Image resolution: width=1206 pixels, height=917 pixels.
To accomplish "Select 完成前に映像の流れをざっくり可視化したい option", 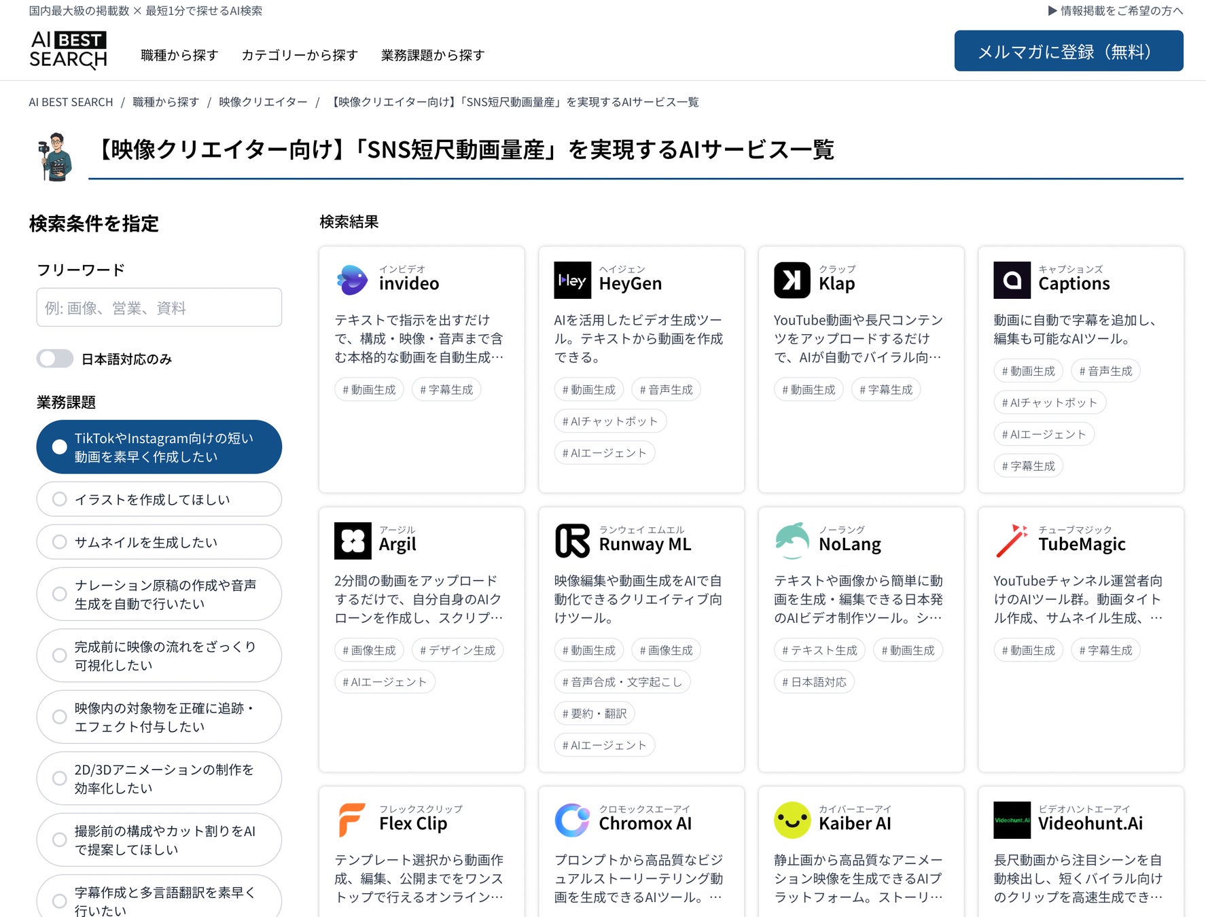I will coord(159,655).
